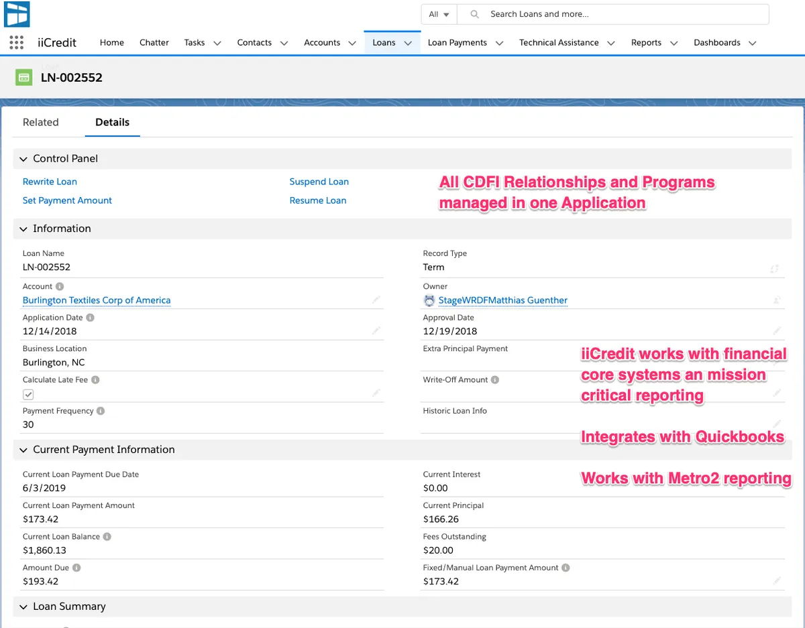805x628 pixels.
Task: Go to the Home tab
Action: (112, 42)
